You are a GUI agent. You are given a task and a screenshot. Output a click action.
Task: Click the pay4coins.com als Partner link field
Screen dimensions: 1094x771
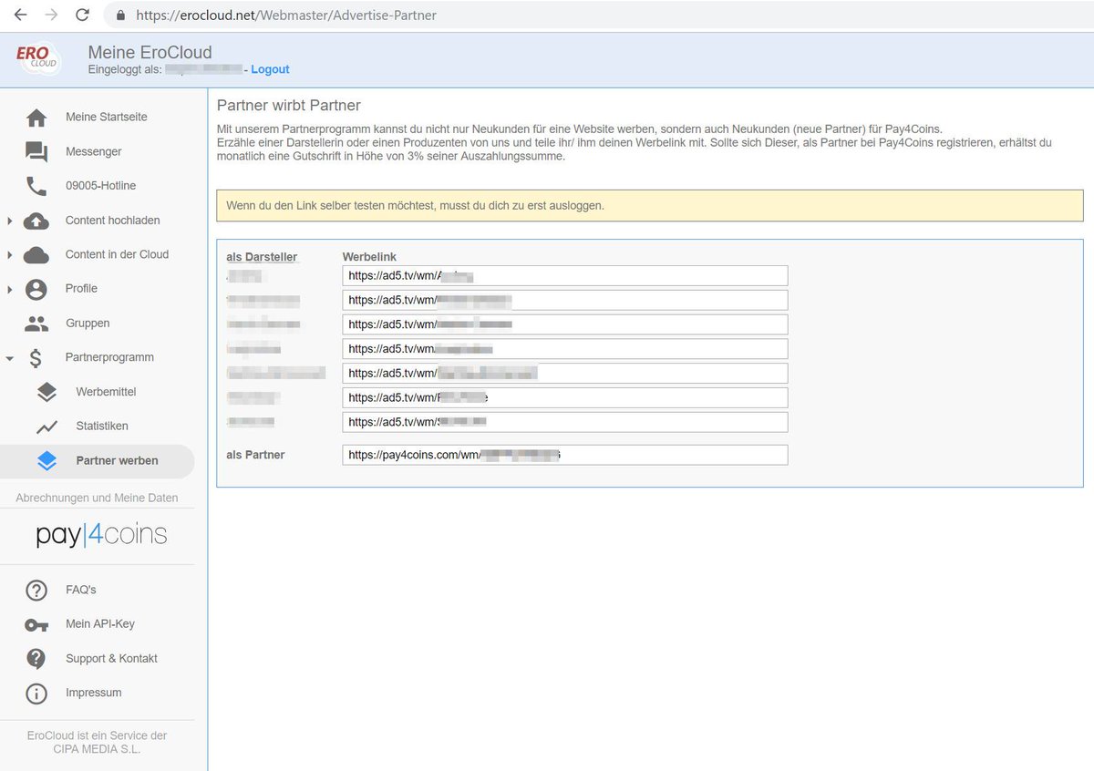565,455
